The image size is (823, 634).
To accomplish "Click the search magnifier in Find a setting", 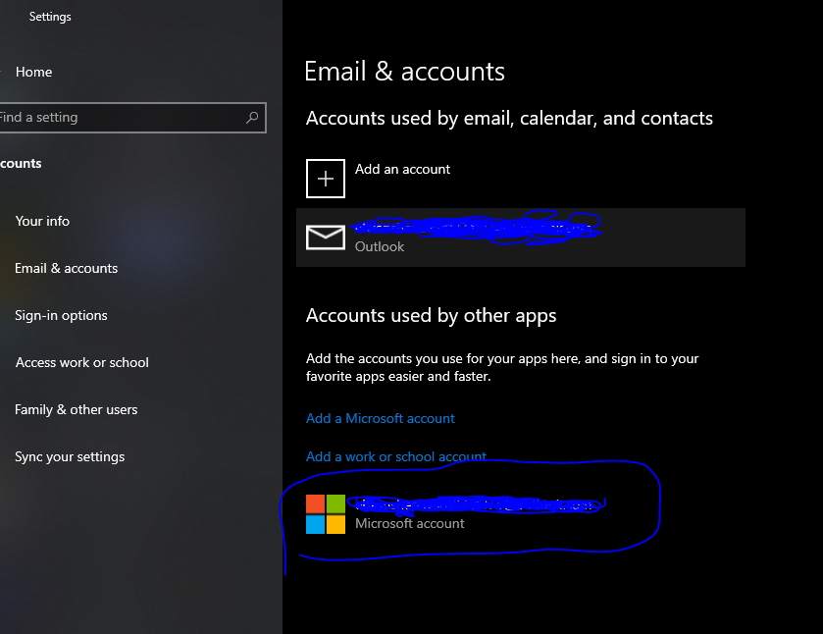I will pyautogui.click(x=252, y=117).
